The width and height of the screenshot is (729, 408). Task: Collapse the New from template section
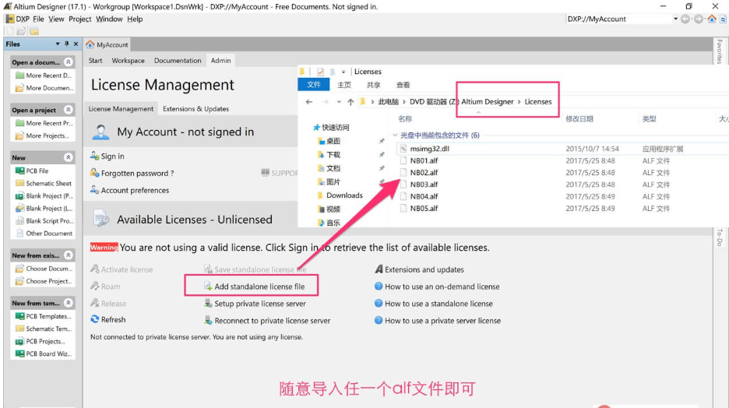click(69, 303)
